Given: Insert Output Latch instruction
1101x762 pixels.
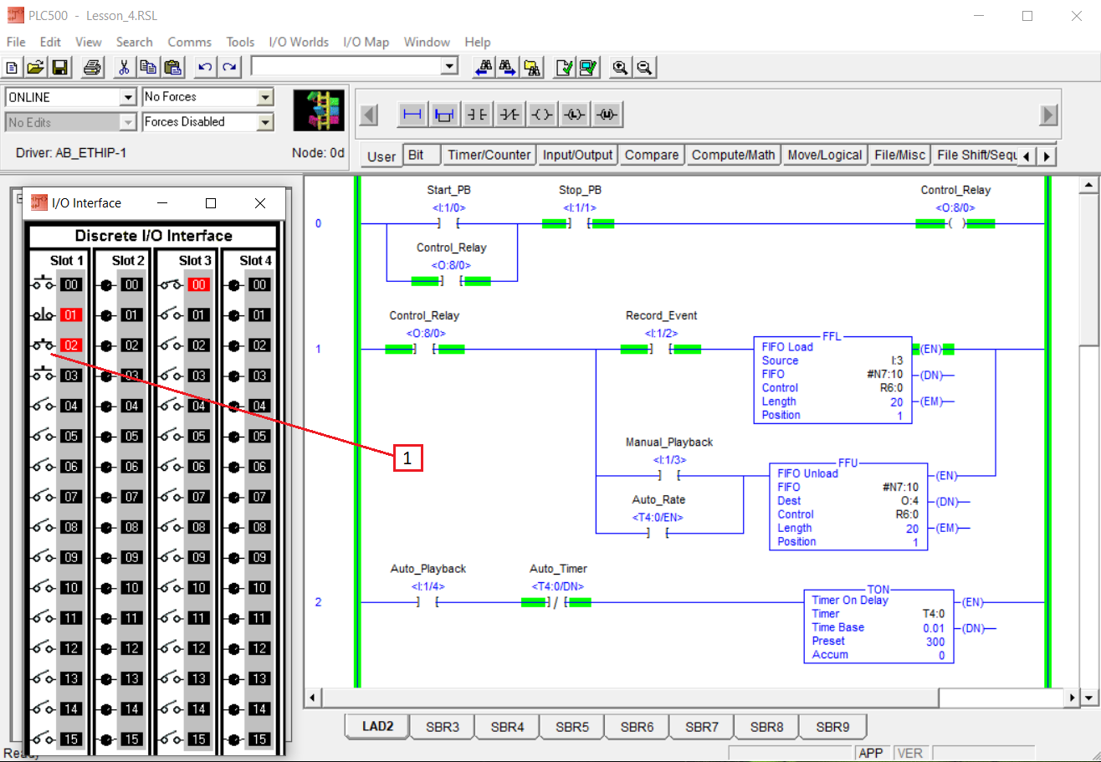Looking at the screenshot, I should pyautogui.click(x=573, y=115).
